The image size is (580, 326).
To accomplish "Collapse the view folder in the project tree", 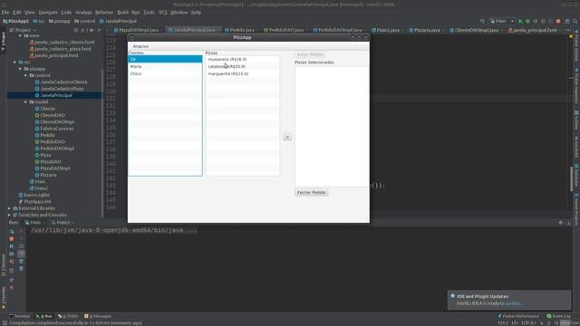I will click(20, 36).
